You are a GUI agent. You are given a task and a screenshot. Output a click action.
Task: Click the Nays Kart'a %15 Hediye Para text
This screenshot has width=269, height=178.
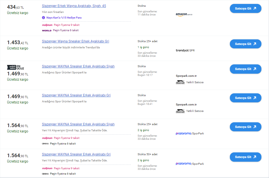pos(64,18)
